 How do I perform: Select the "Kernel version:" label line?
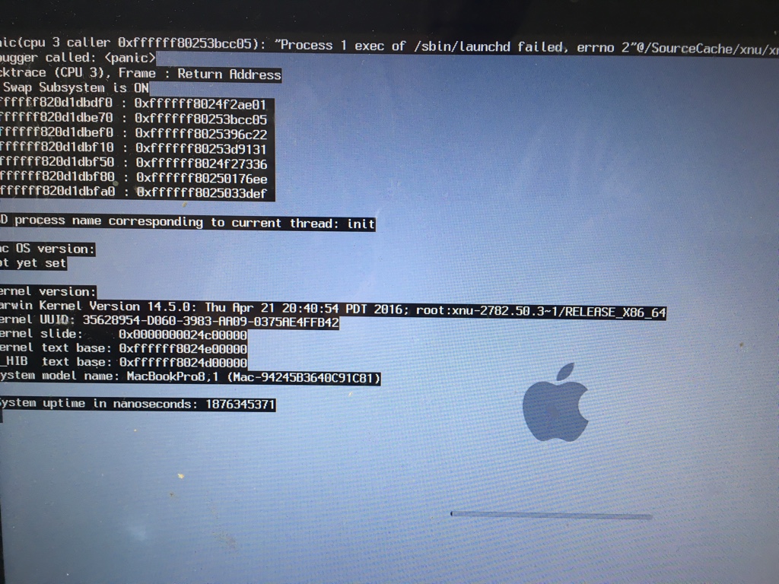(x=48, y=291)
